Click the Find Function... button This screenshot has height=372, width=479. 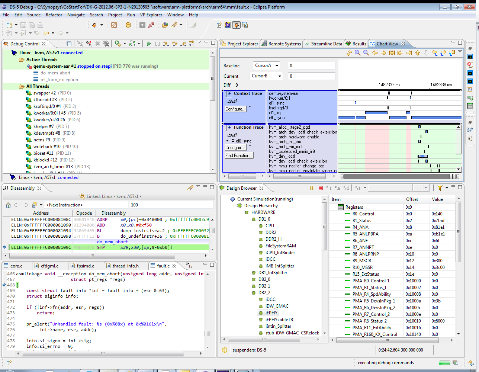(x=239, y=155)
